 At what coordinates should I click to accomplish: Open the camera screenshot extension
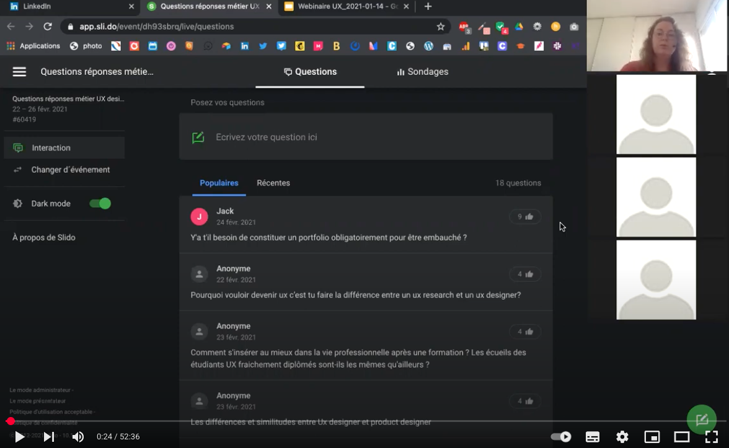574,27
